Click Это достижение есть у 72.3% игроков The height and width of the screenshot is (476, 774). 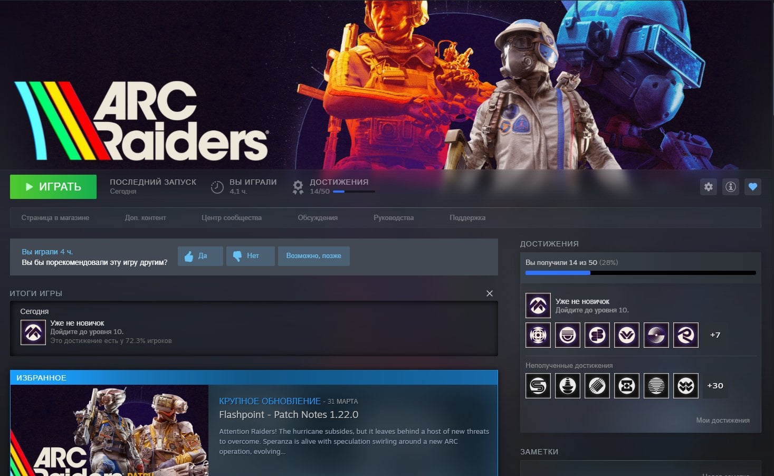[x=111, y=341]
